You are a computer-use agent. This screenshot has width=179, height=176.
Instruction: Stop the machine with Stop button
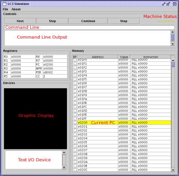pyautogui.click(x=124, y=21)
